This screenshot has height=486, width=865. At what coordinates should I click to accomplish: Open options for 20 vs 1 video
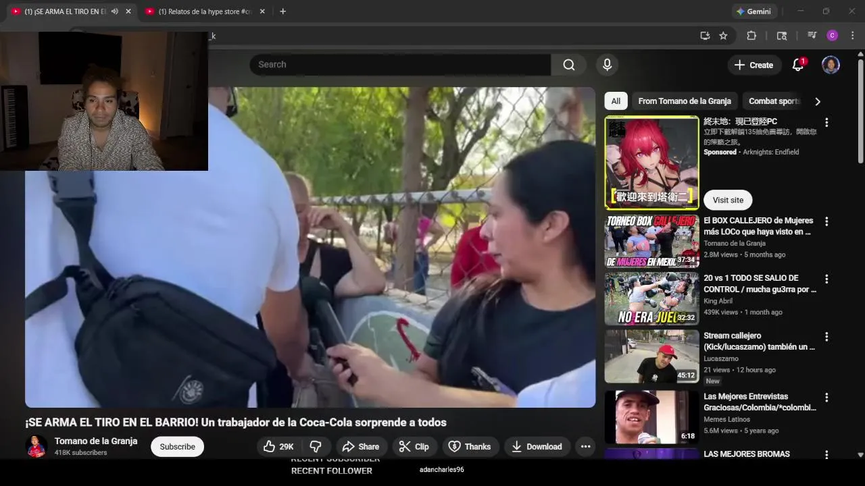(826, 279)
